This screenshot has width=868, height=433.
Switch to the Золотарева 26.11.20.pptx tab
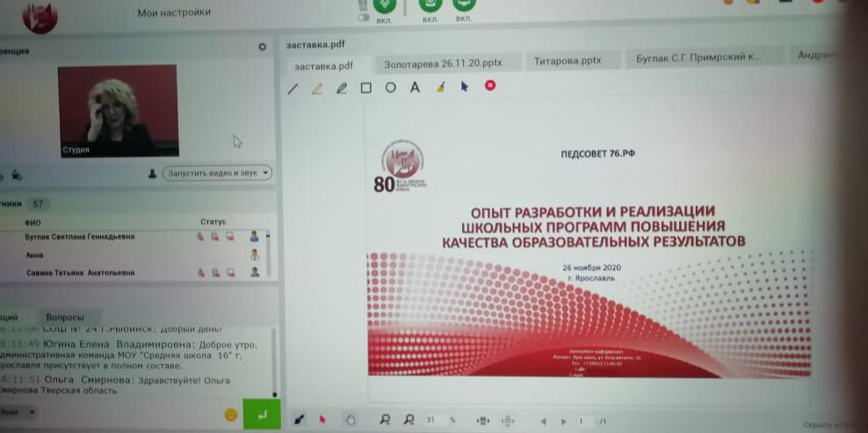443,63
